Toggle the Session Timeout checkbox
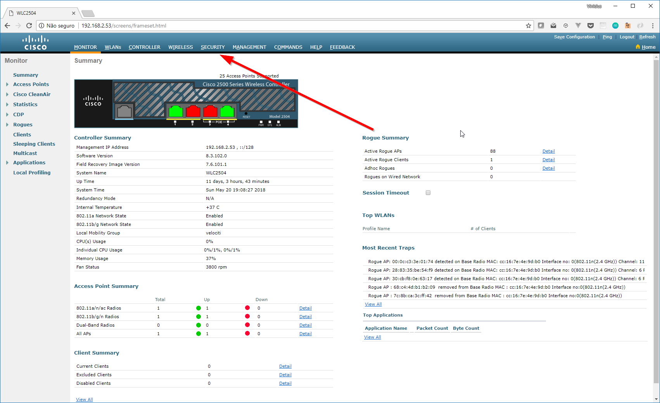Viewport: 660px width, 403px height. [428, 193]
